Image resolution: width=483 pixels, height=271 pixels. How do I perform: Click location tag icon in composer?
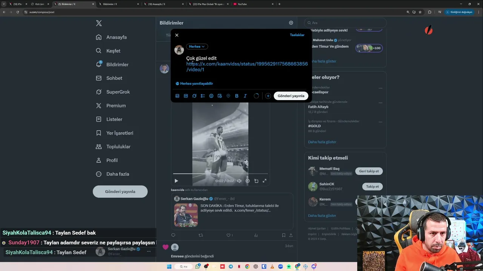228,96
